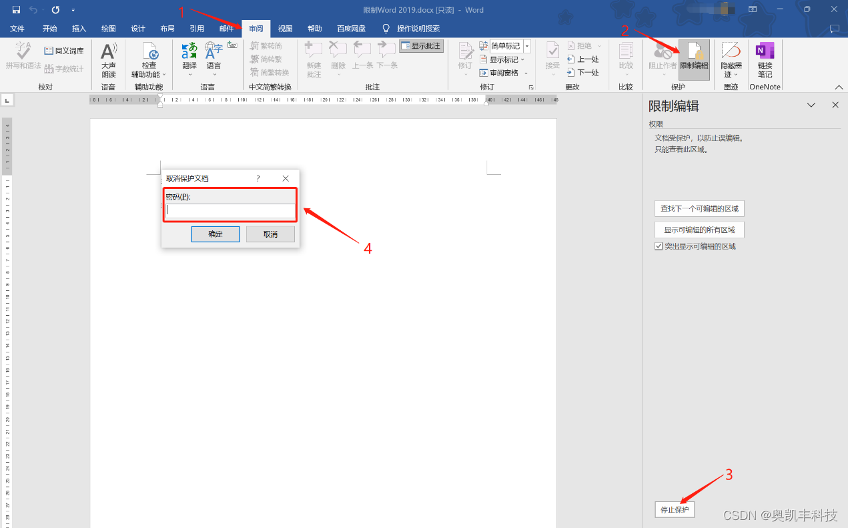Viewport: 848px width, 528px height.
Task: Click the help question mark in dialog
Action: pyautogui.click(x=258, y=179)
